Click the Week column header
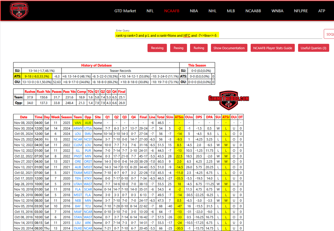The width and height of the screenshot is (334, 231). tap(55, 117)
